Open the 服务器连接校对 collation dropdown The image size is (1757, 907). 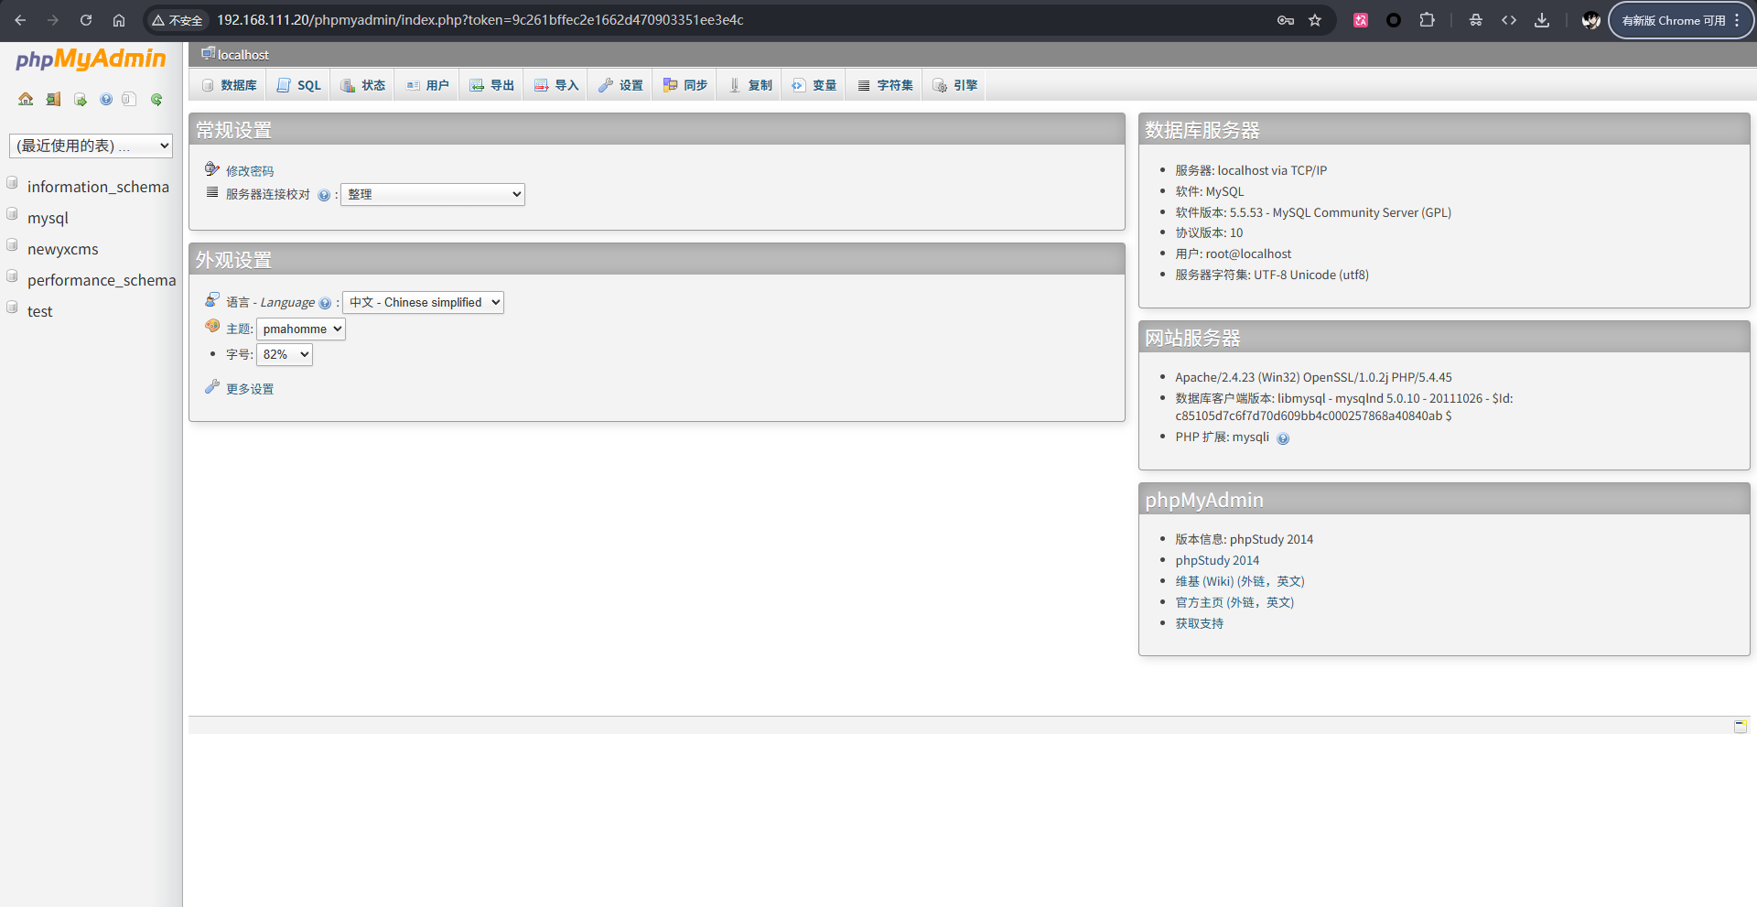[x=433, y=194]
